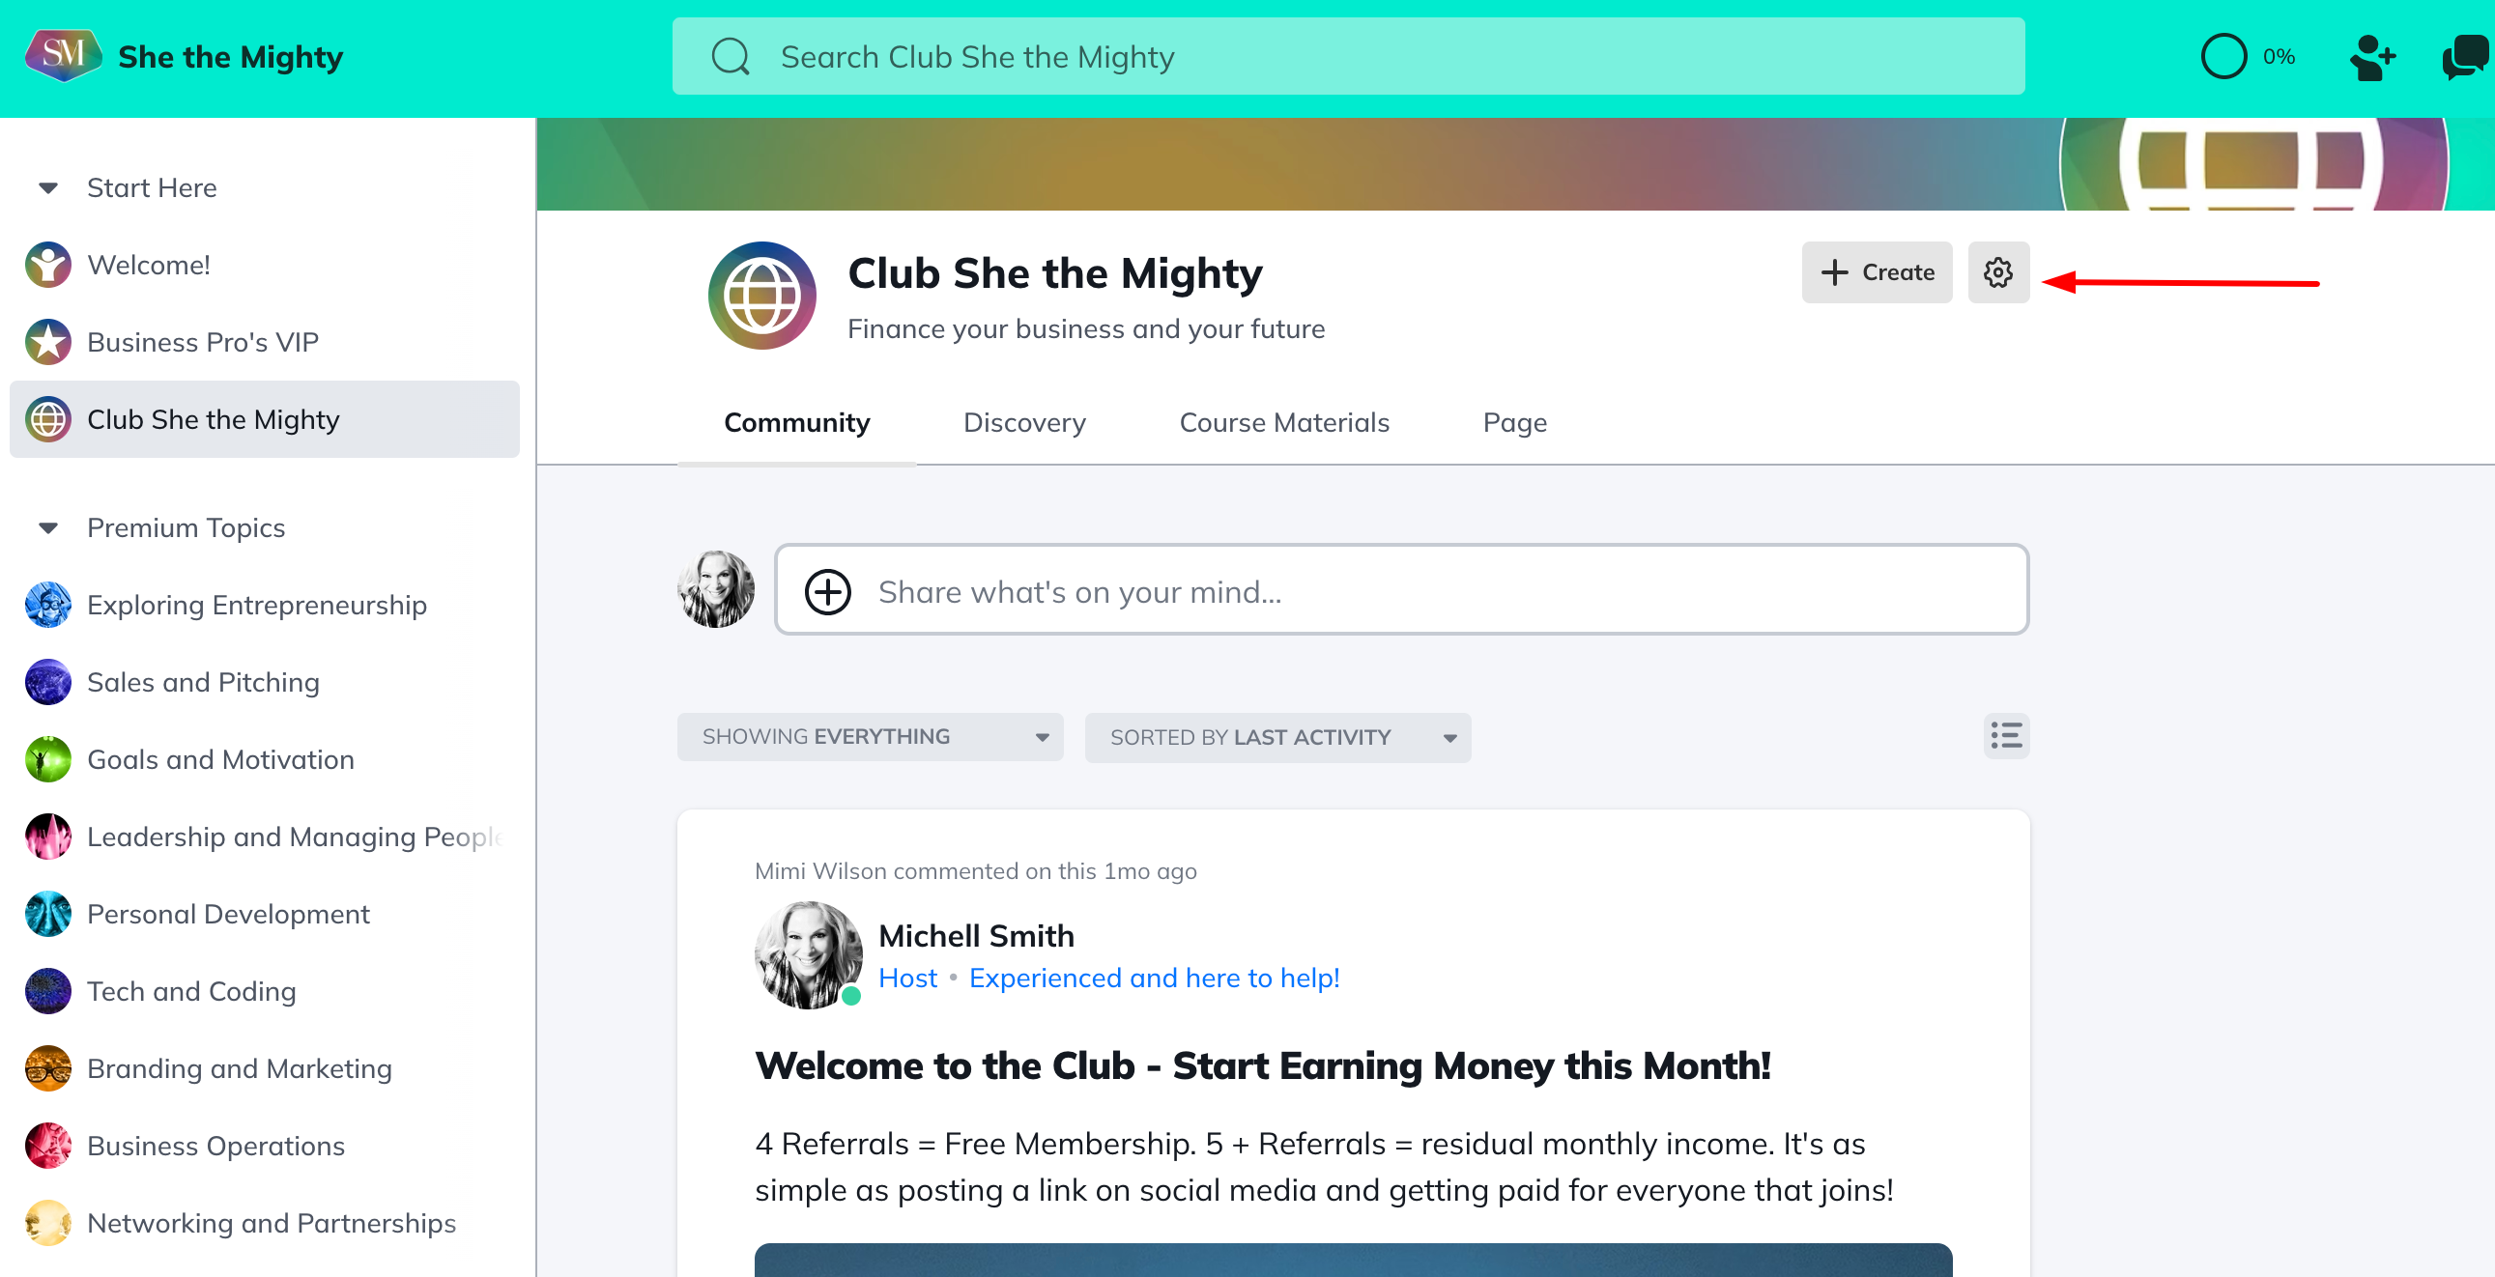Image resolution: width=2495 pixels, height=1277 pixels.
Task: Open the Showing Everything filter dropdown
Action: click(x=869, y=737)
